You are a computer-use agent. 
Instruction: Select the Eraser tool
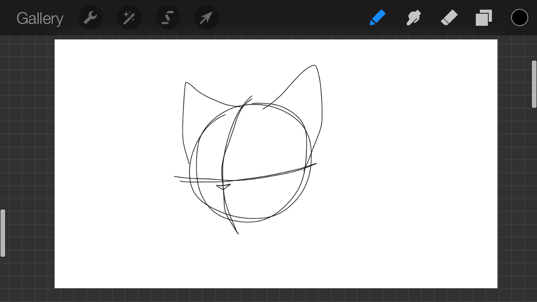pyautogui.click(x=449, y=18)
